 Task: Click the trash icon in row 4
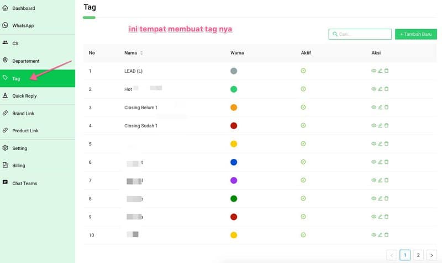click(386, 125)
